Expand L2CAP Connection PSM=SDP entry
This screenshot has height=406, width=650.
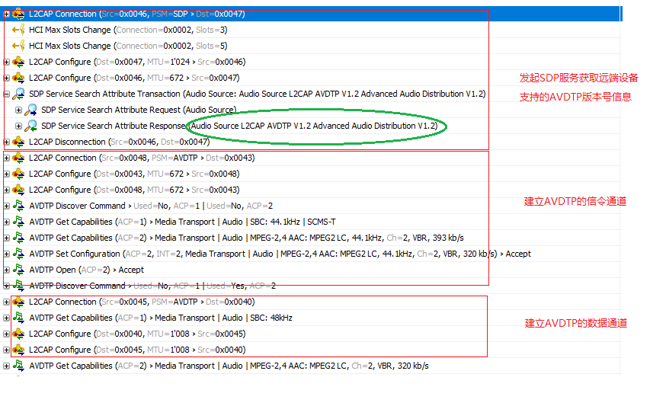(6, 14)
